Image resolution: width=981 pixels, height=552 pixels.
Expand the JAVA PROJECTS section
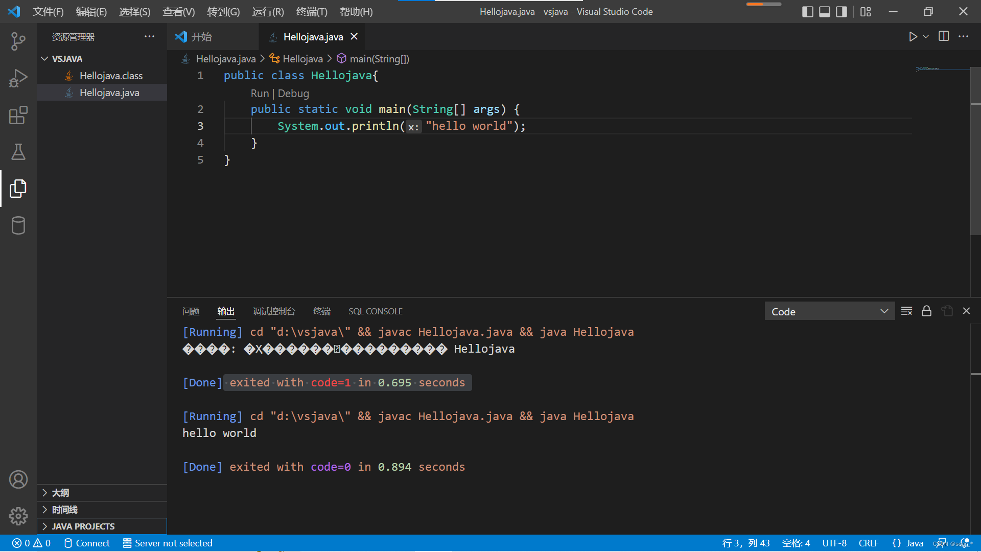coord(83,526)
